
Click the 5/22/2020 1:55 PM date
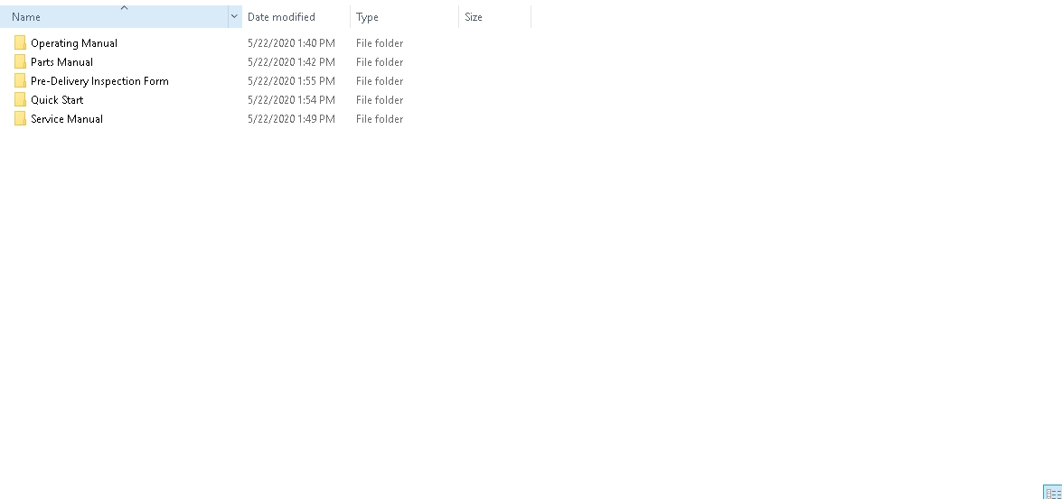point(291,81)
